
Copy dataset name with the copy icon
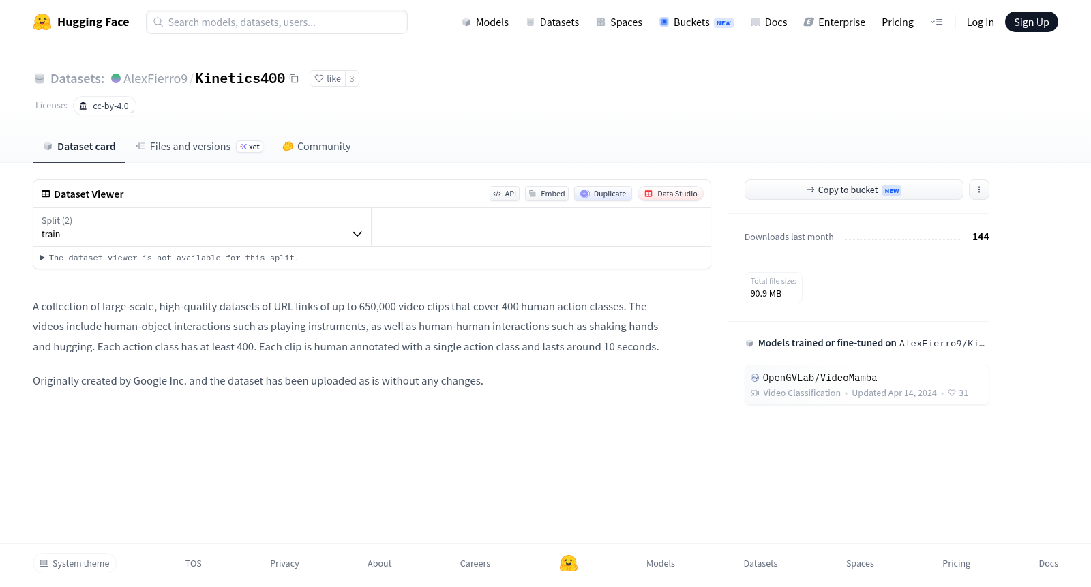294,78
